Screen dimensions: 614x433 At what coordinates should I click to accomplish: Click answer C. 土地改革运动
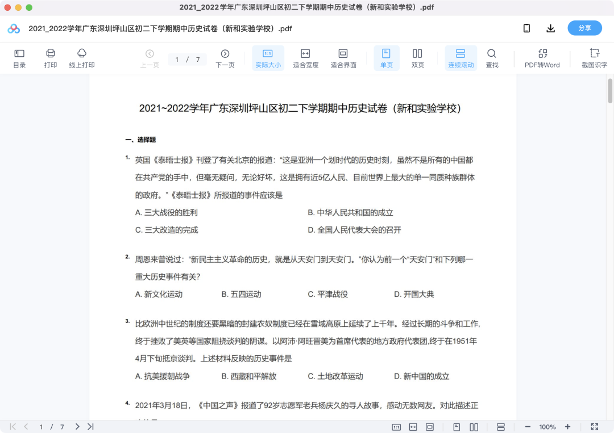(335, 376)
